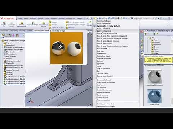The image size is (173, 129).
Task: Collapse the Métal appearance folder
Action: point(148,38)
